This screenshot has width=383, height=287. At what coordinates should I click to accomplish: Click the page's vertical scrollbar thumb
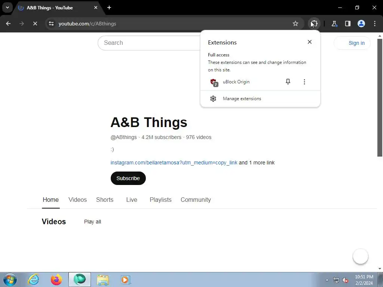pos(380,98)
